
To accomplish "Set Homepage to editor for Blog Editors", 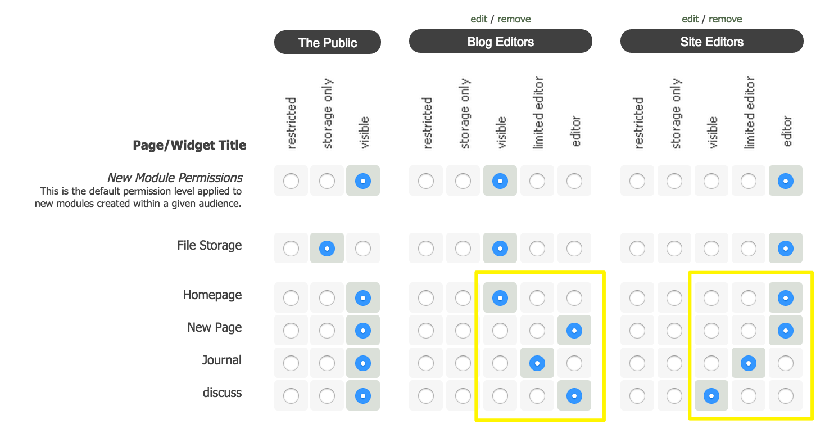I will (x=574, y=297).
